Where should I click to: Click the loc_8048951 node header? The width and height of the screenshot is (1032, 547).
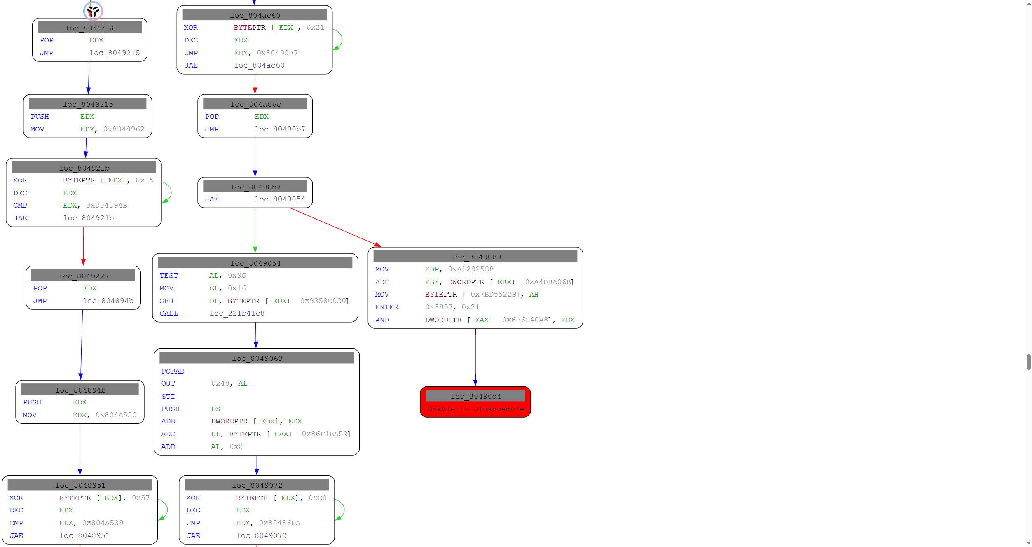pyautogui.click(x=80, y=485)
